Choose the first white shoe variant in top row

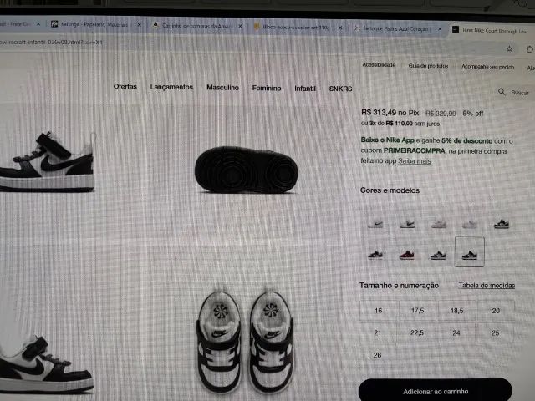(x=375, y=224)
